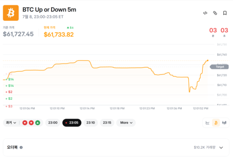The width and height of the screenshot is (233, 160).
Task: Click the base price $61,727.45
Action: (x=18, y=34)
